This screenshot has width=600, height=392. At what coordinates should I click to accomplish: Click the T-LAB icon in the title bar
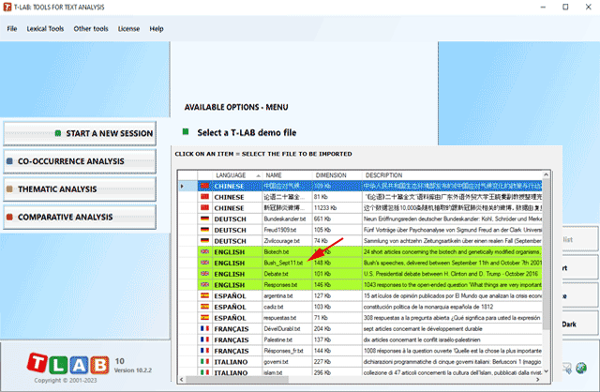coord(7,7)
